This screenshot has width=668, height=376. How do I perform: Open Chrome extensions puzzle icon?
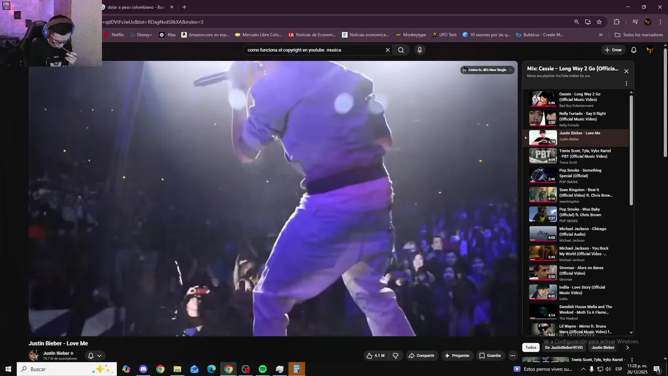coord(617,22)
